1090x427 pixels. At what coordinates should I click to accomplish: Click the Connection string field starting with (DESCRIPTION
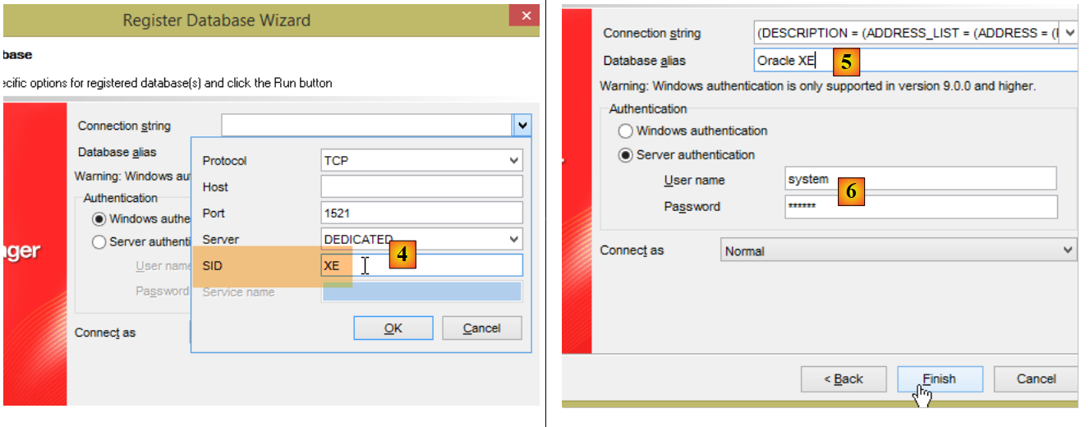(x=904, y=34)
